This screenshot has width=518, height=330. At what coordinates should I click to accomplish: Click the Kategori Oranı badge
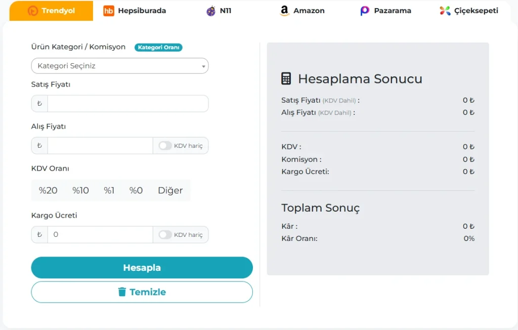click(158, 47)
